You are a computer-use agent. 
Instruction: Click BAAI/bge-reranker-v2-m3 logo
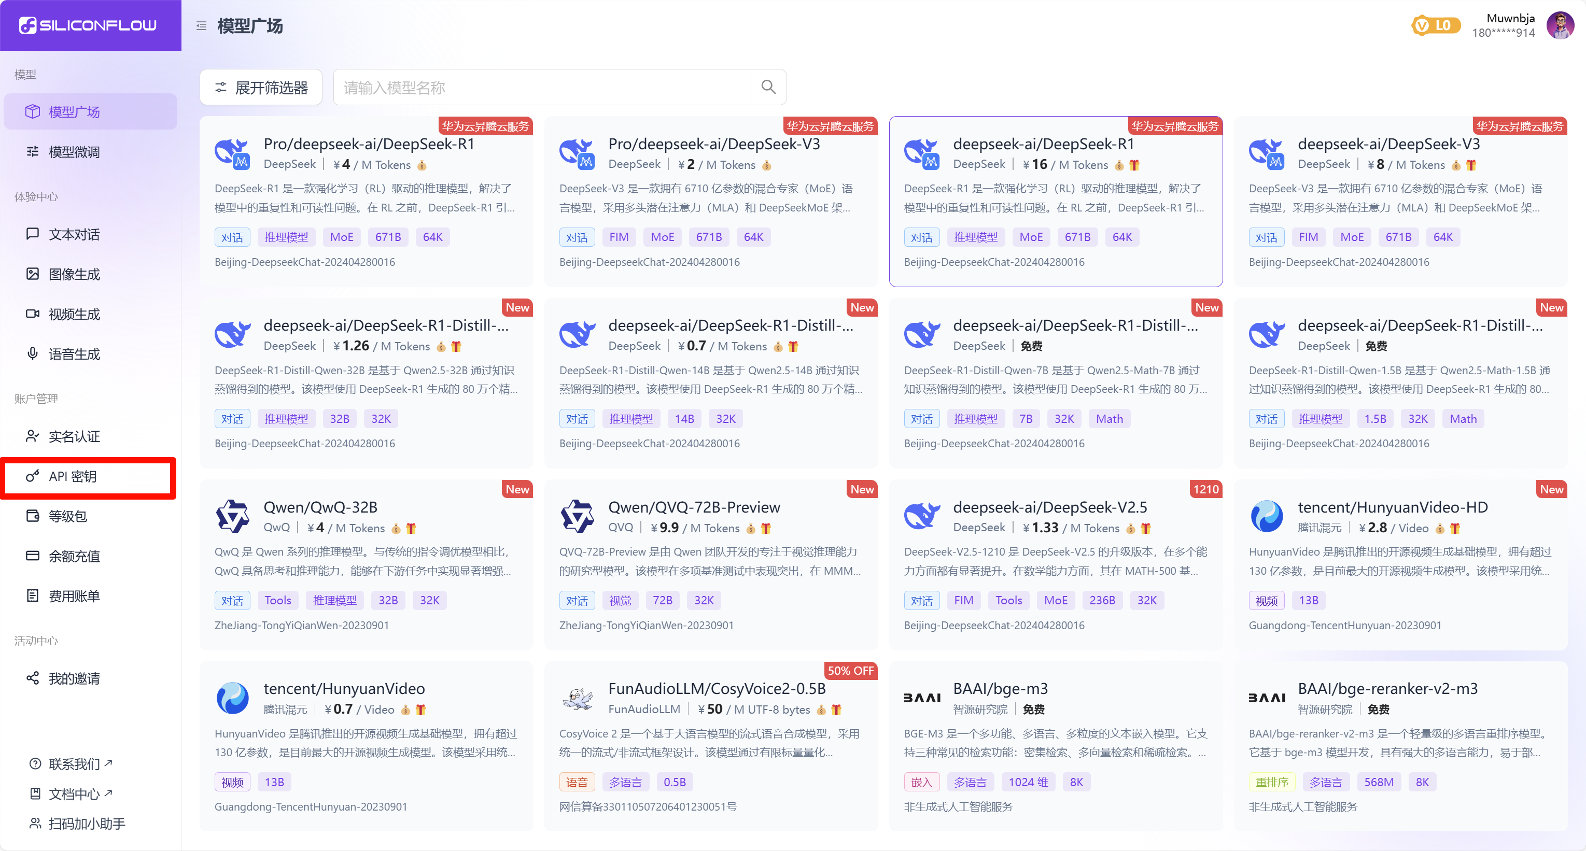point(1267,698)
